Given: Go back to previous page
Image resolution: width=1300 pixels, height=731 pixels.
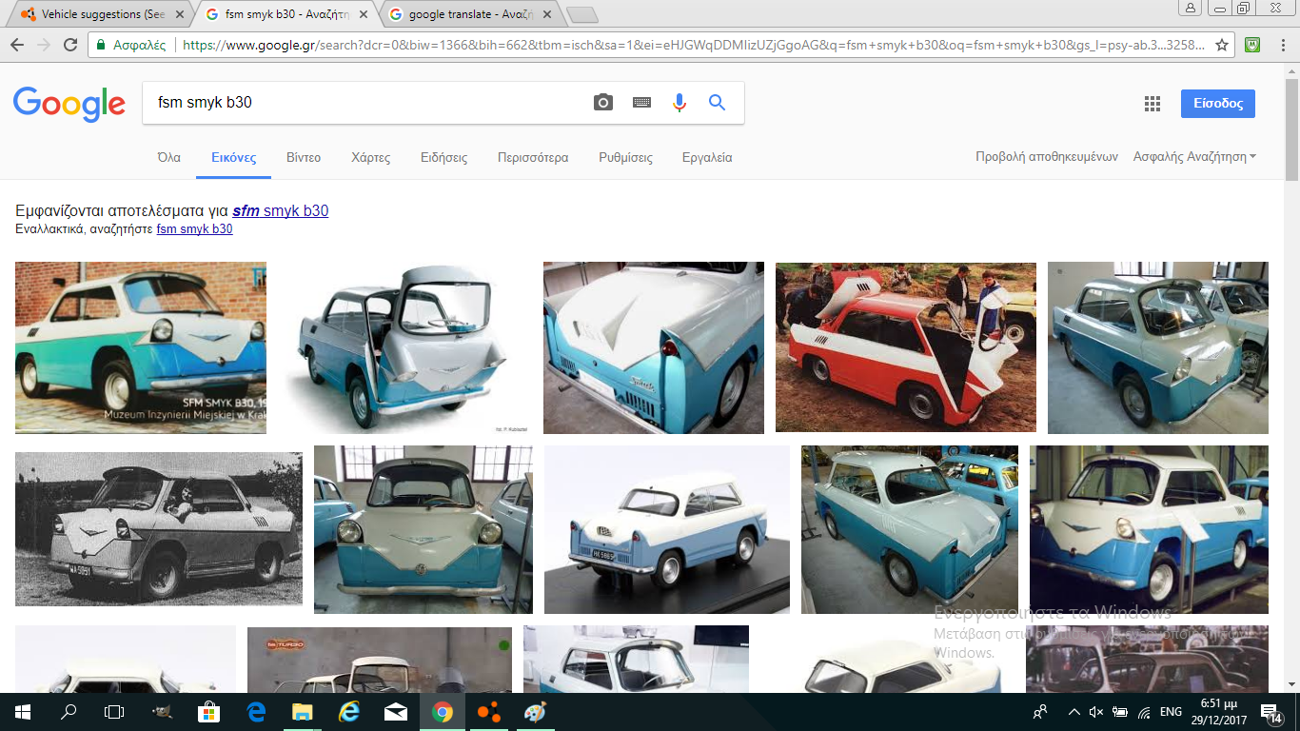Looking at the screenshot, I should [x=17, y=45].
